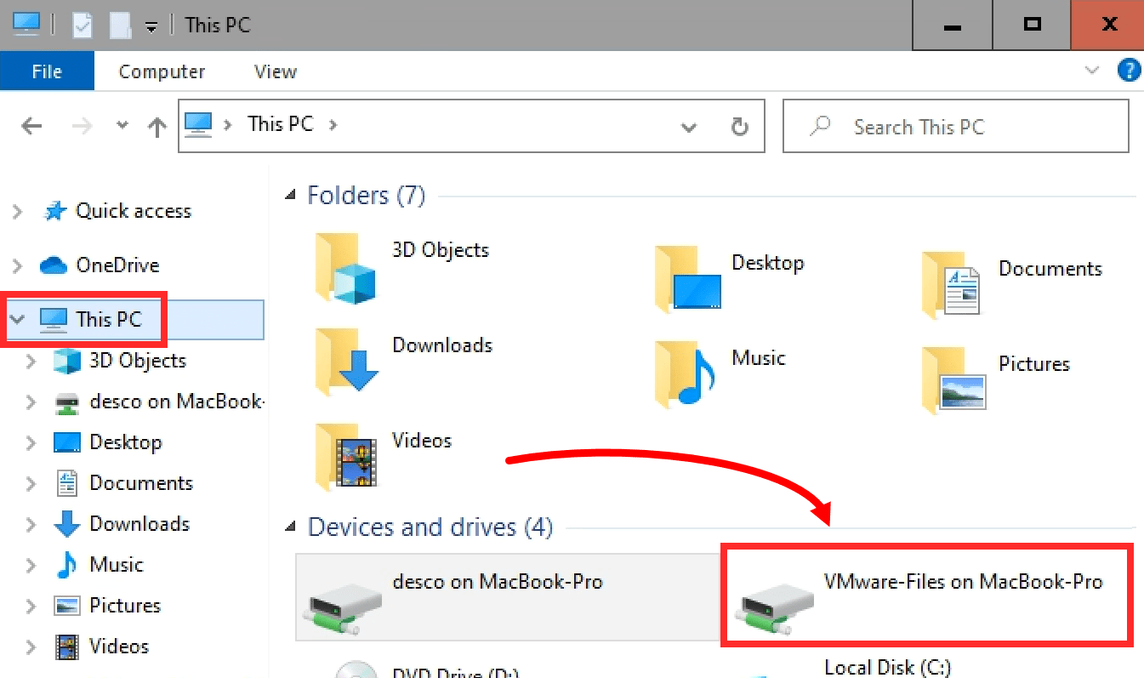Click the Properties icon in Quick Access Toolbar
Image resolution: width=1144 pixels, height=678 pixels.
point(81,25)
